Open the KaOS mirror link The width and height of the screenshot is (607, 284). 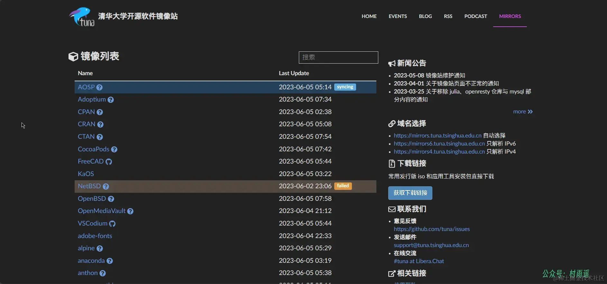click(86, 174)
